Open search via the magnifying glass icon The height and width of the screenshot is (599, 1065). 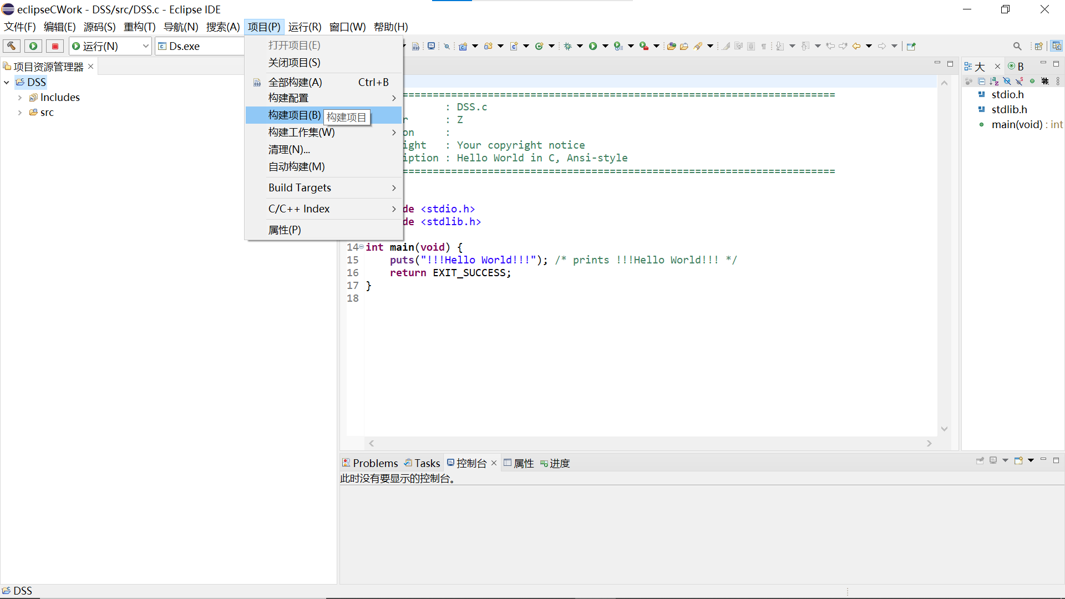pyautogui.click(x=1018, y=46)
